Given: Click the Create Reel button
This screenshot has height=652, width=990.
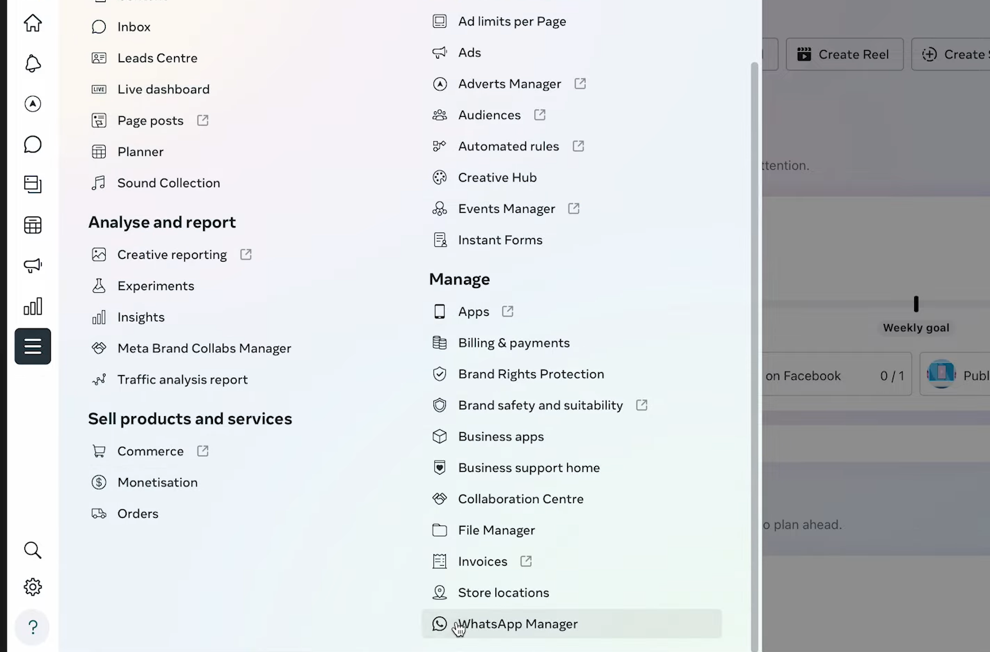Looking at the screenshot, I should (844, 54).
